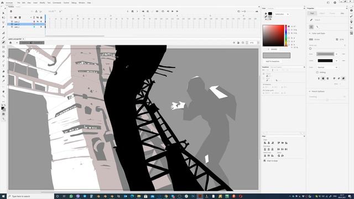Image resolution: width=354 pixels, height=199 pixels.
Task: Click the Insert Keyframe icon in the timeline
Action: point(133,11)
